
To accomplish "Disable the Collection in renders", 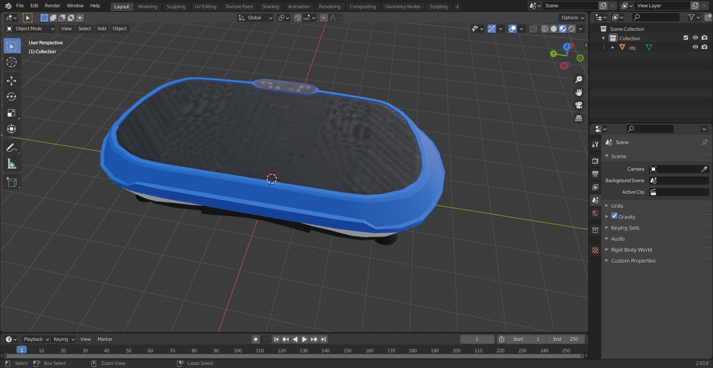I will click(x=704, y=38).
